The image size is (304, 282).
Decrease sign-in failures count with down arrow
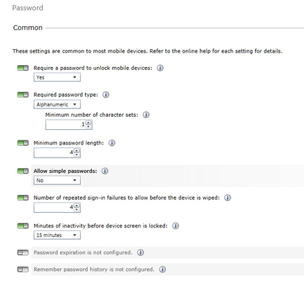pos(77,209)
